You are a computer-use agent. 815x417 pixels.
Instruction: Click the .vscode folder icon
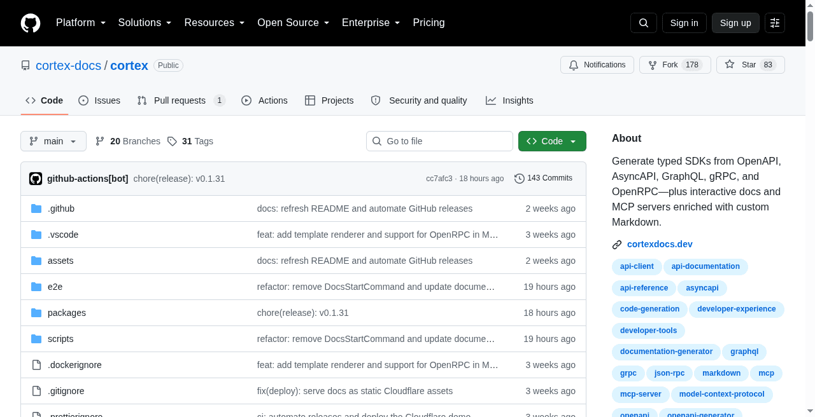[x=36, y=235]
